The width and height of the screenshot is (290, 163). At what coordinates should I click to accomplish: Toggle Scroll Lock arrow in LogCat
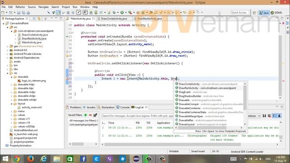coord(279,116)
